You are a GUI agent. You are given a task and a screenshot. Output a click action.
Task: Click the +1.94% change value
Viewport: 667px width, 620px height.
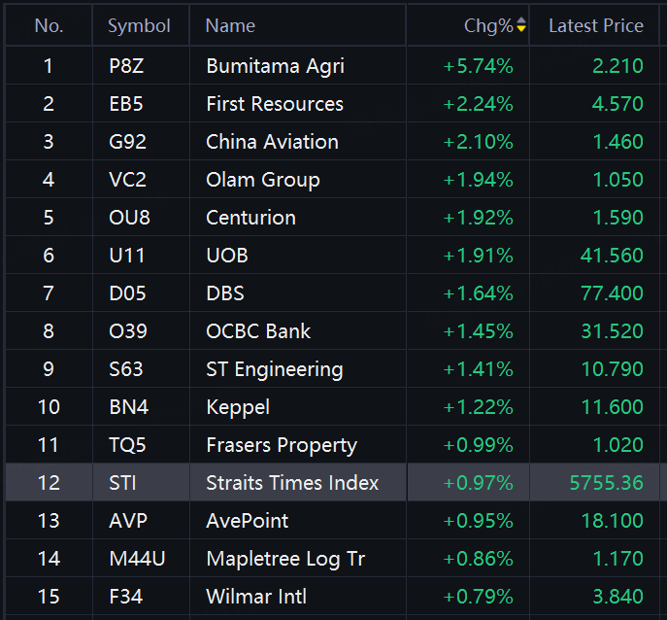click(x=478, y=180)
